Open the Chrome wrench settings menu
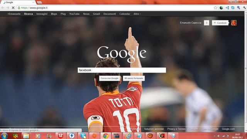 (244, 8)
